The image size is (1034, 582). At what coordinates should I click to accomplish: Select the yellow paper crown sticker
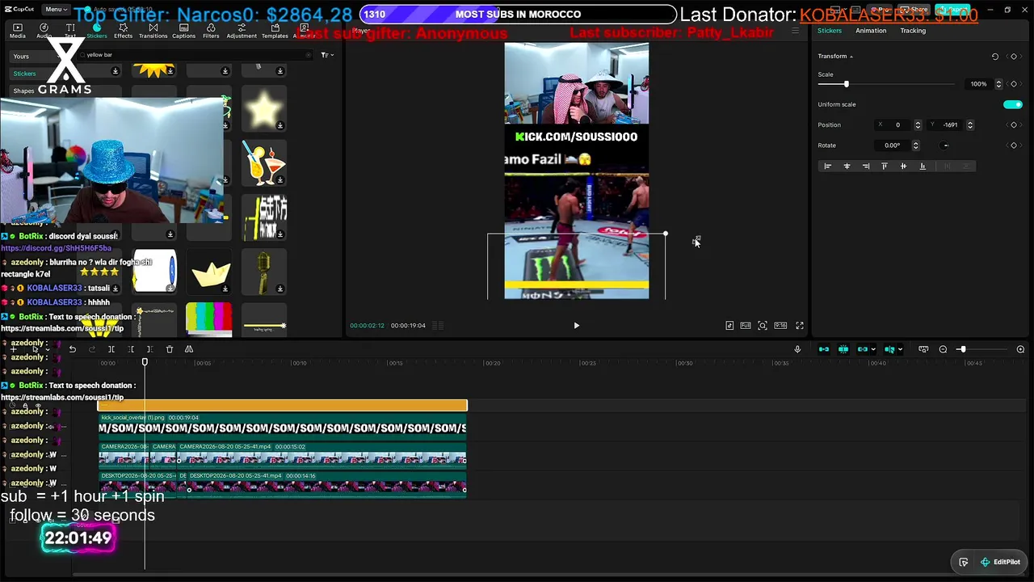pyautogui.click(x=209, y=272)
